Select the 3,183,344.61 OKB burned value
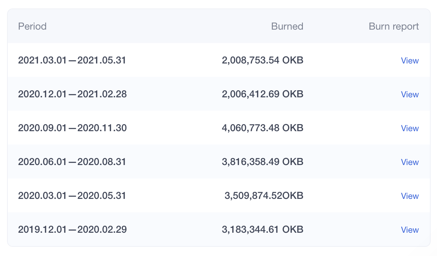This screenshot has width=437, height=256. coord(262,230)
